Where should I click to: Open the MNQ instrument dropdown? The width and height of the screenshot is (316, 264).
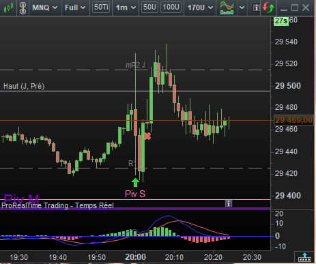point(45,8)
